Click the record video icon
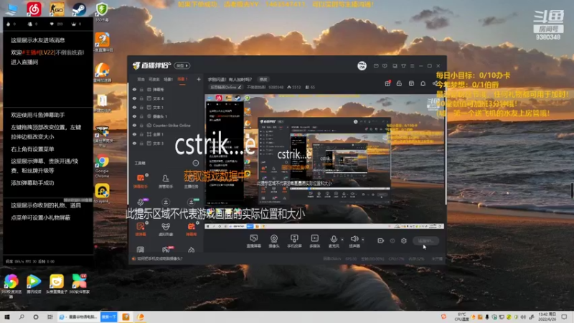The width and height of the screenshot is (574, 323). pos(380,240)
